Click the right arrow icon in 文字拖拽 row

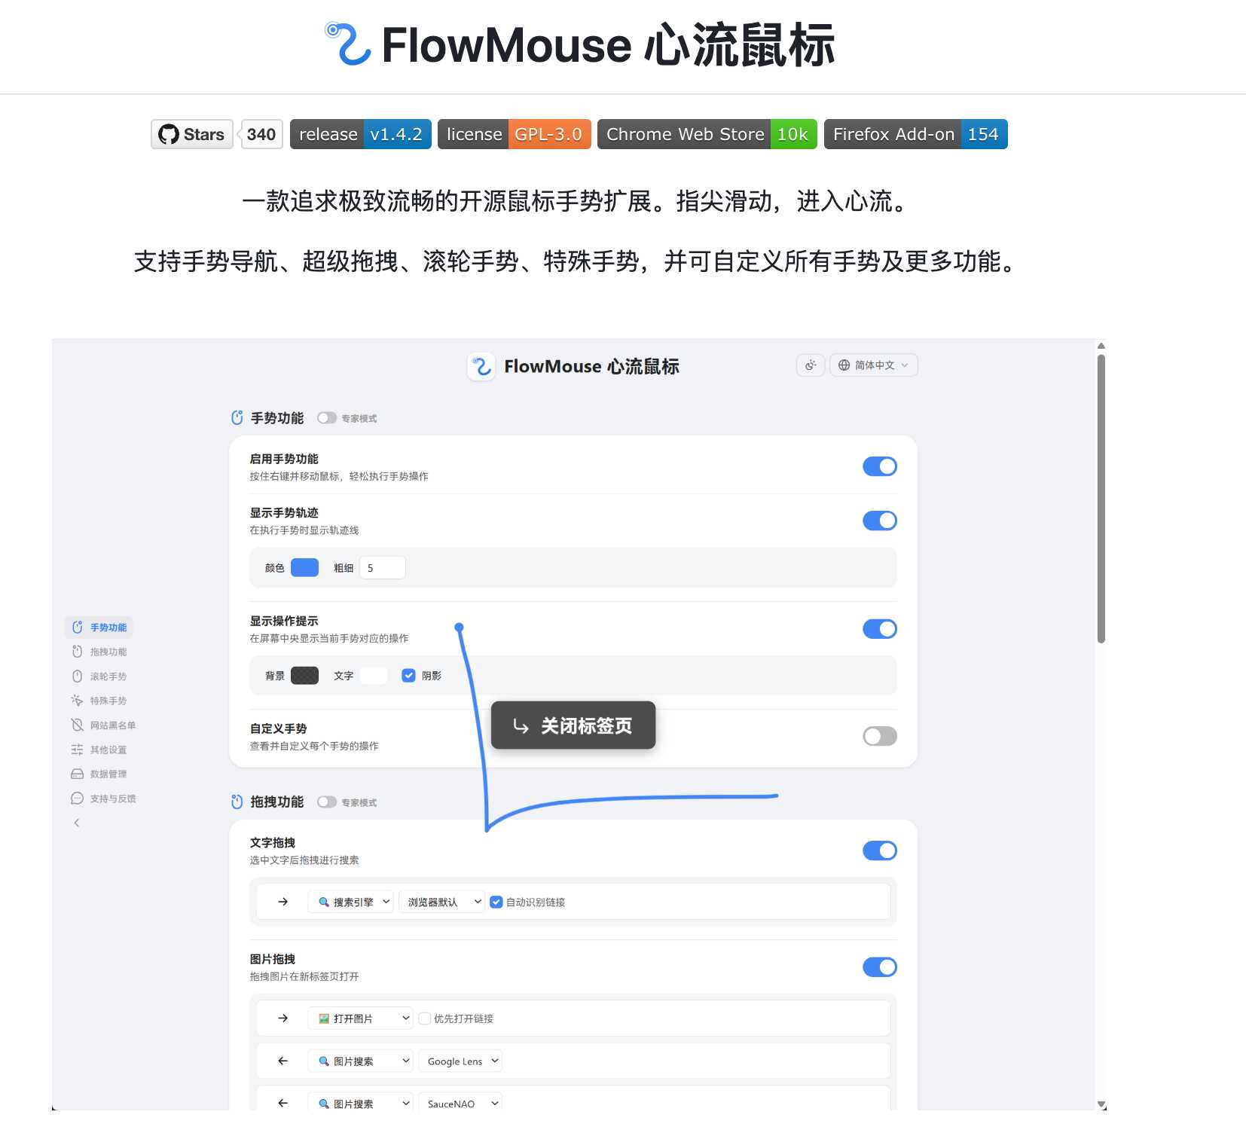coord(282,902)
